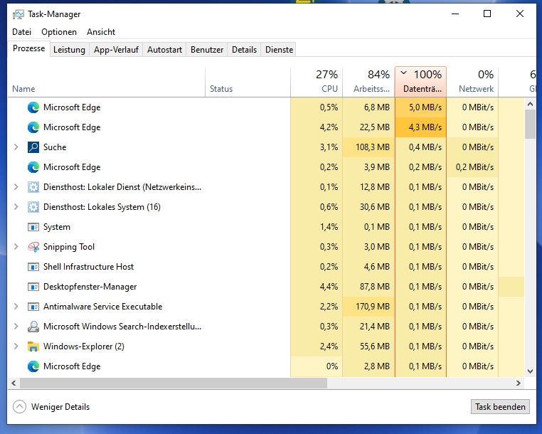The image size is (542, 434).
Task: Click the 4,3 MB/s disk cell
Action: pos(420,127)
